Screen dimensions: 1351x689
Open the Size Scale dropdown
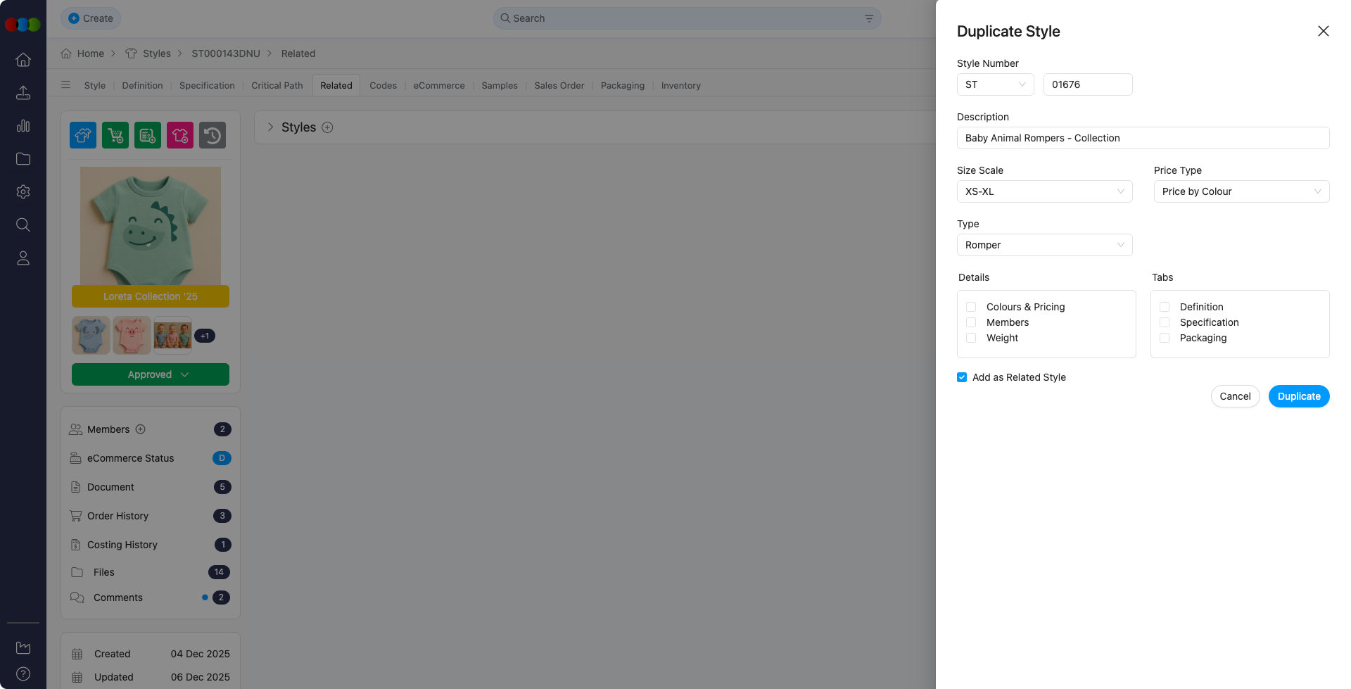1044,191
